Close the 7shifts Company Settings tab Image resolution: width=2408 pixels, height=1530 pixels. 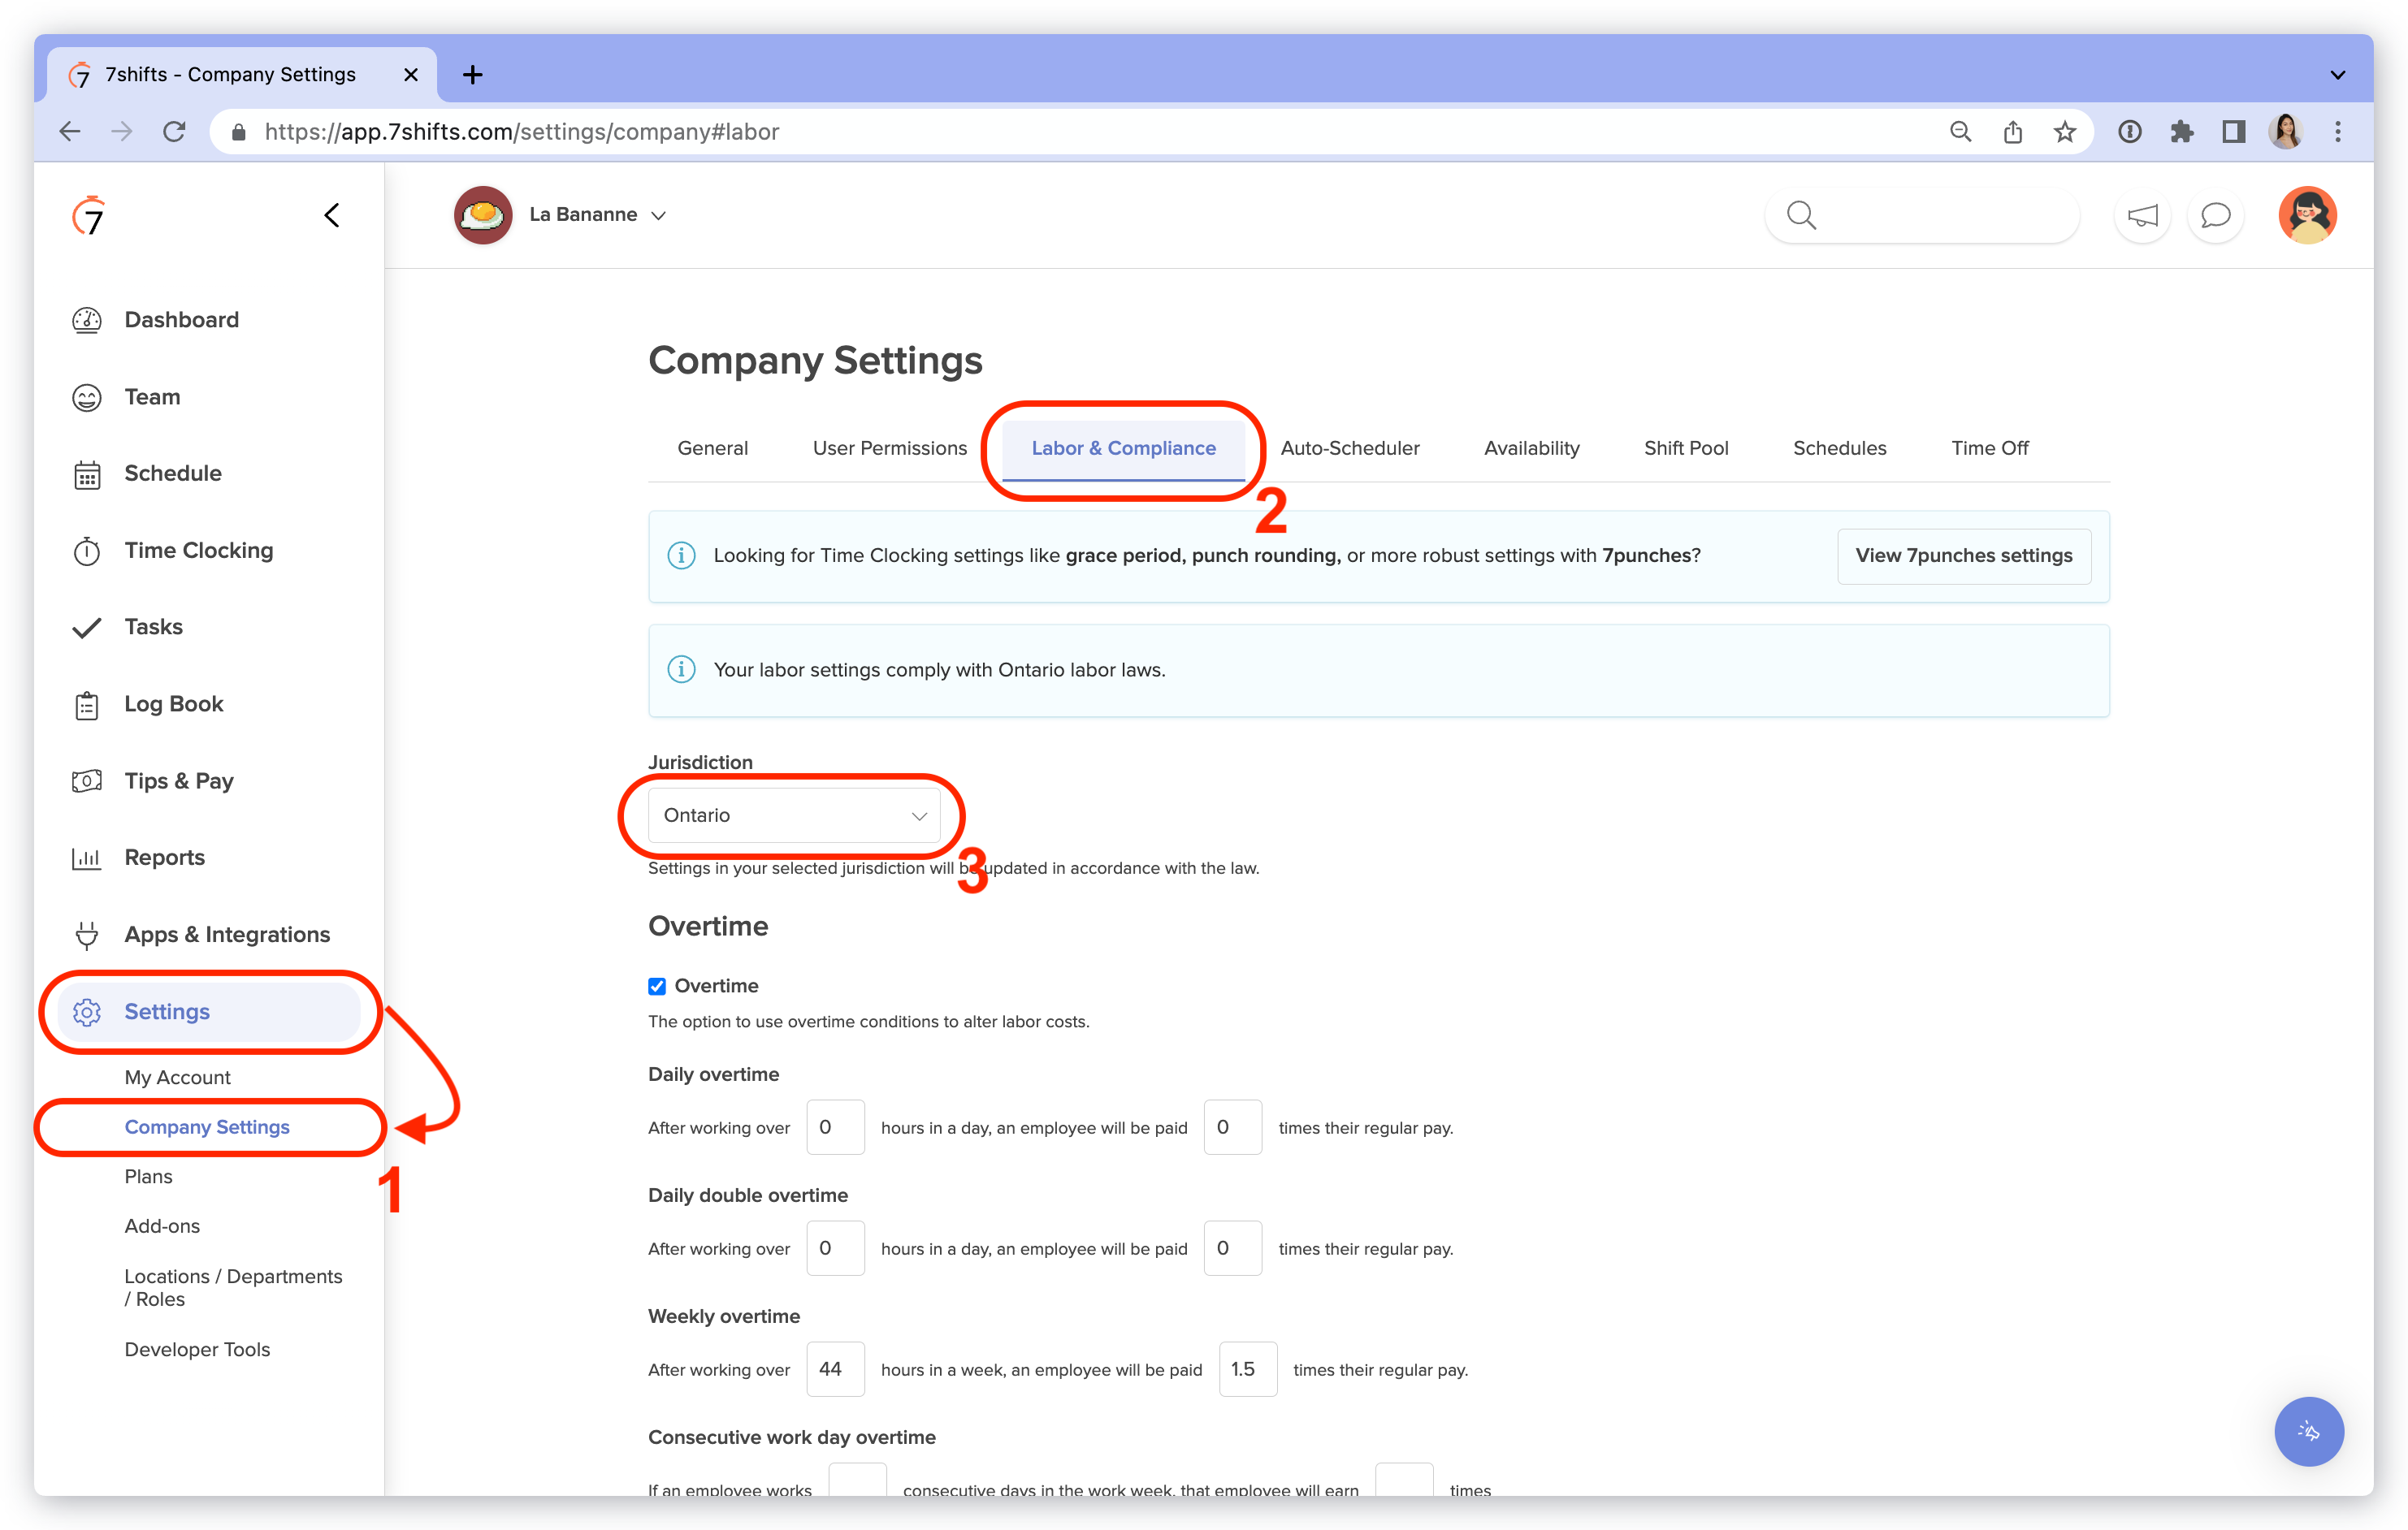tap(410, 75)
